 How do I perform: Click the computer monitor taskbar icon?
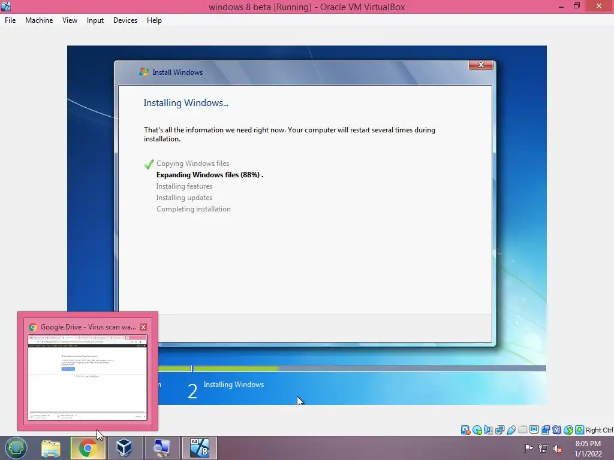[161, 448]
